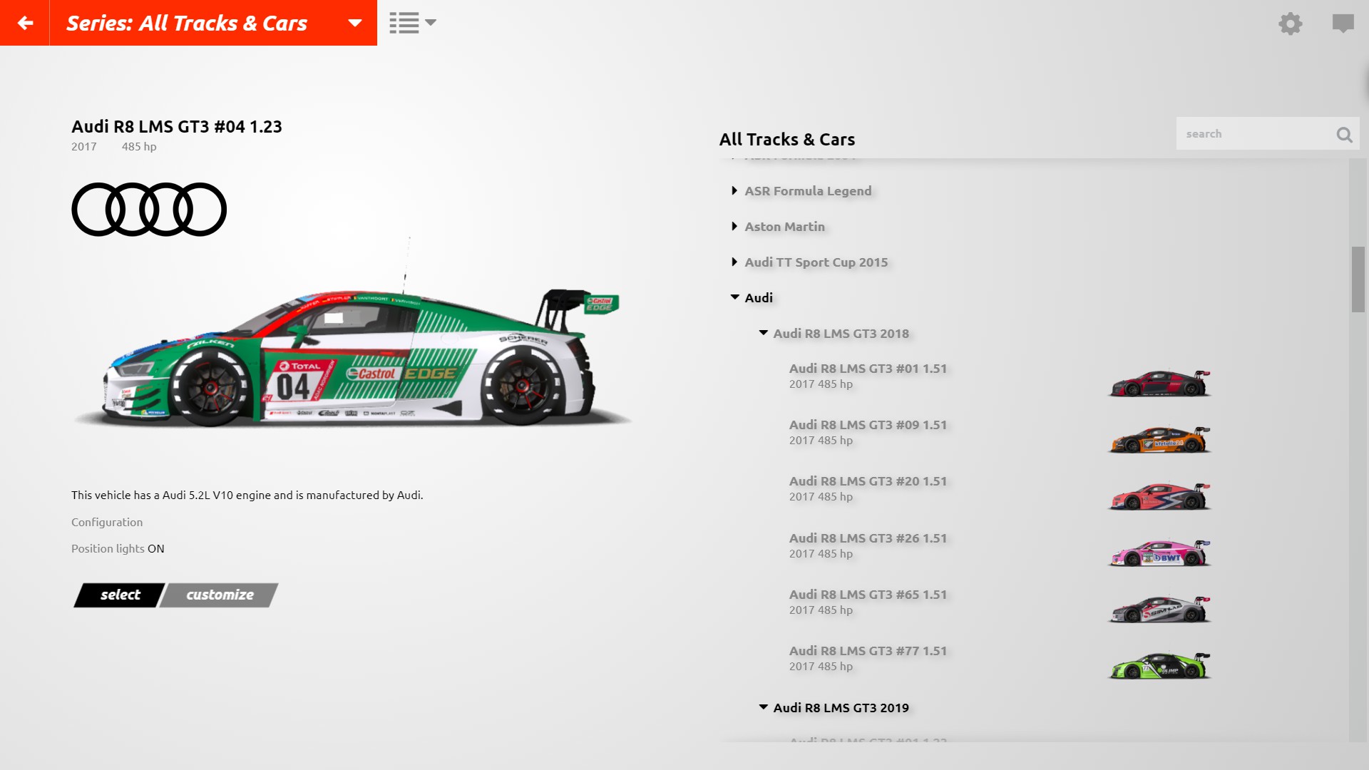1369x770 pixels.
Task: Click the red and blue #20 car thumbnail
Action: pyautogui.click(x=1159, y=496)
